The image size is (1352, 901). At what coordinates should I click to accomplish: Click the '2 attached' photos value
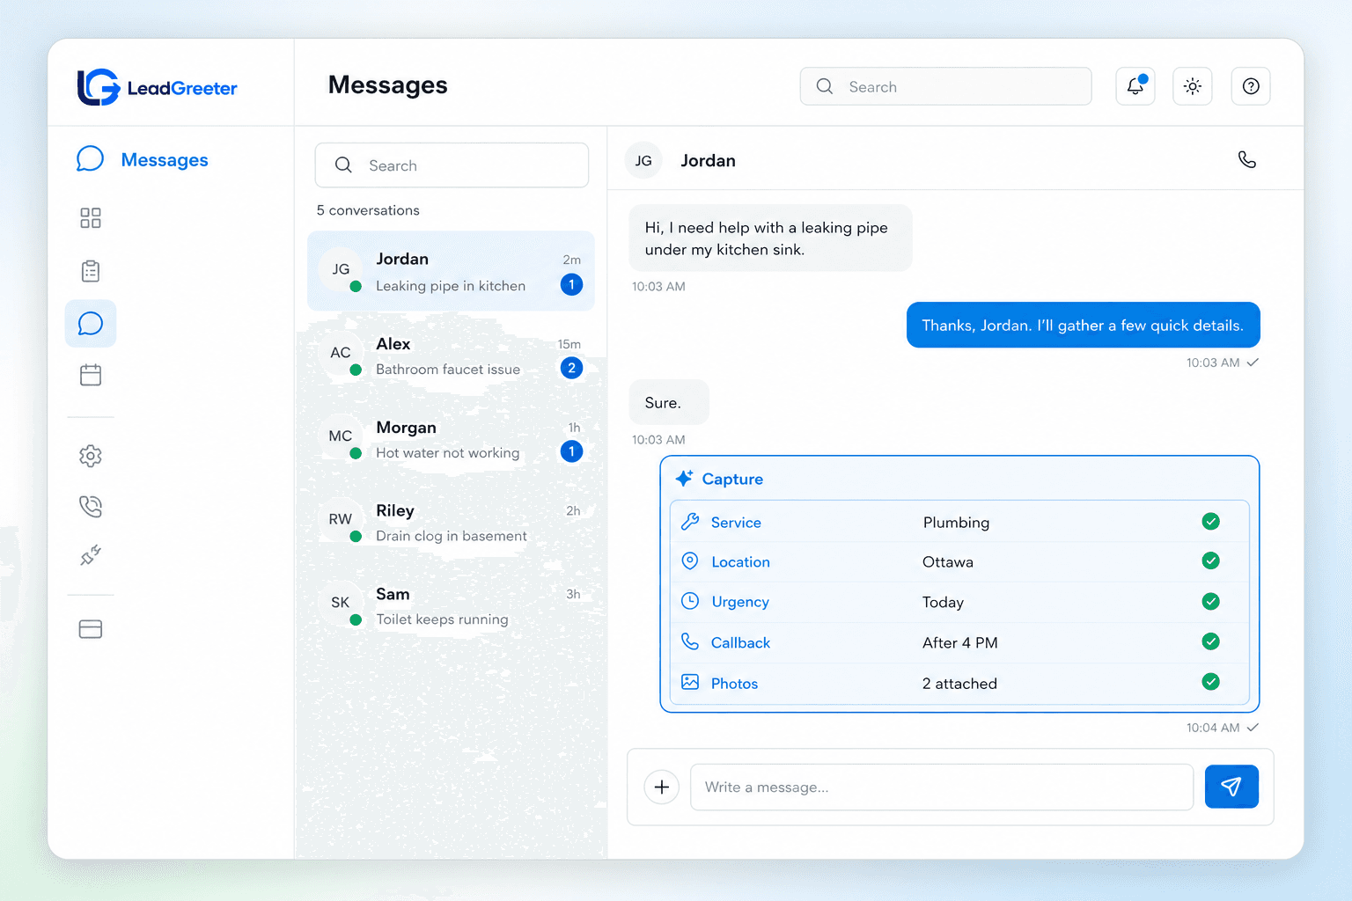(959, 683)
